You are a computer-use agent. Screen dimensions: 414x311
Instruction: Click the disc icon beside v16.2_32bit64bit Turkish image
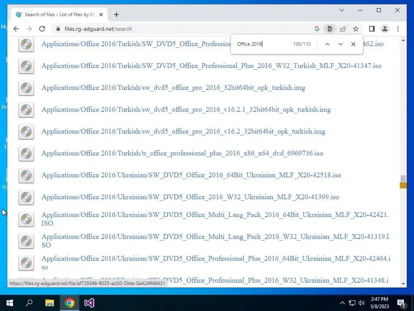coord(26,132)
